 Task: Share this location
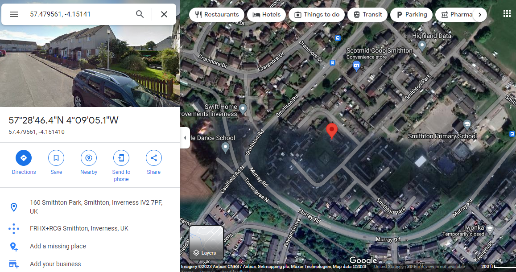tap(154, 162)
